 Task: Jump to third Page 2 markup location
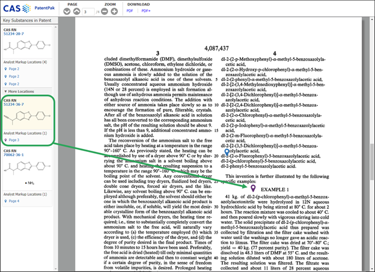(x=14, y=84)
